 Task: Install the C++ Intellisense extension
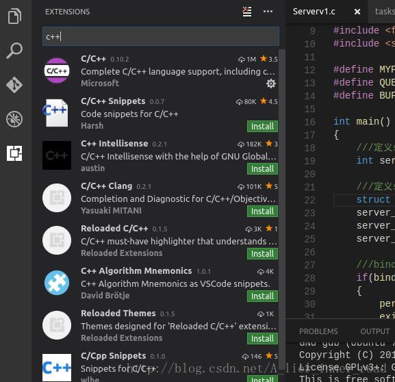point(262,169)
